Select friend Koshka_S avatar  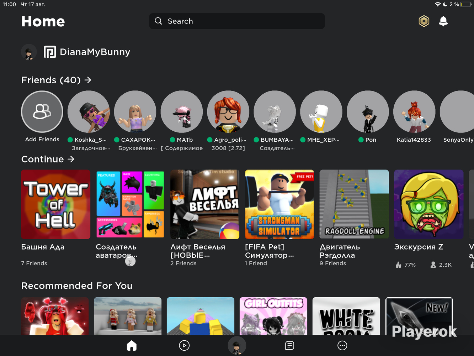pos(89,111)
